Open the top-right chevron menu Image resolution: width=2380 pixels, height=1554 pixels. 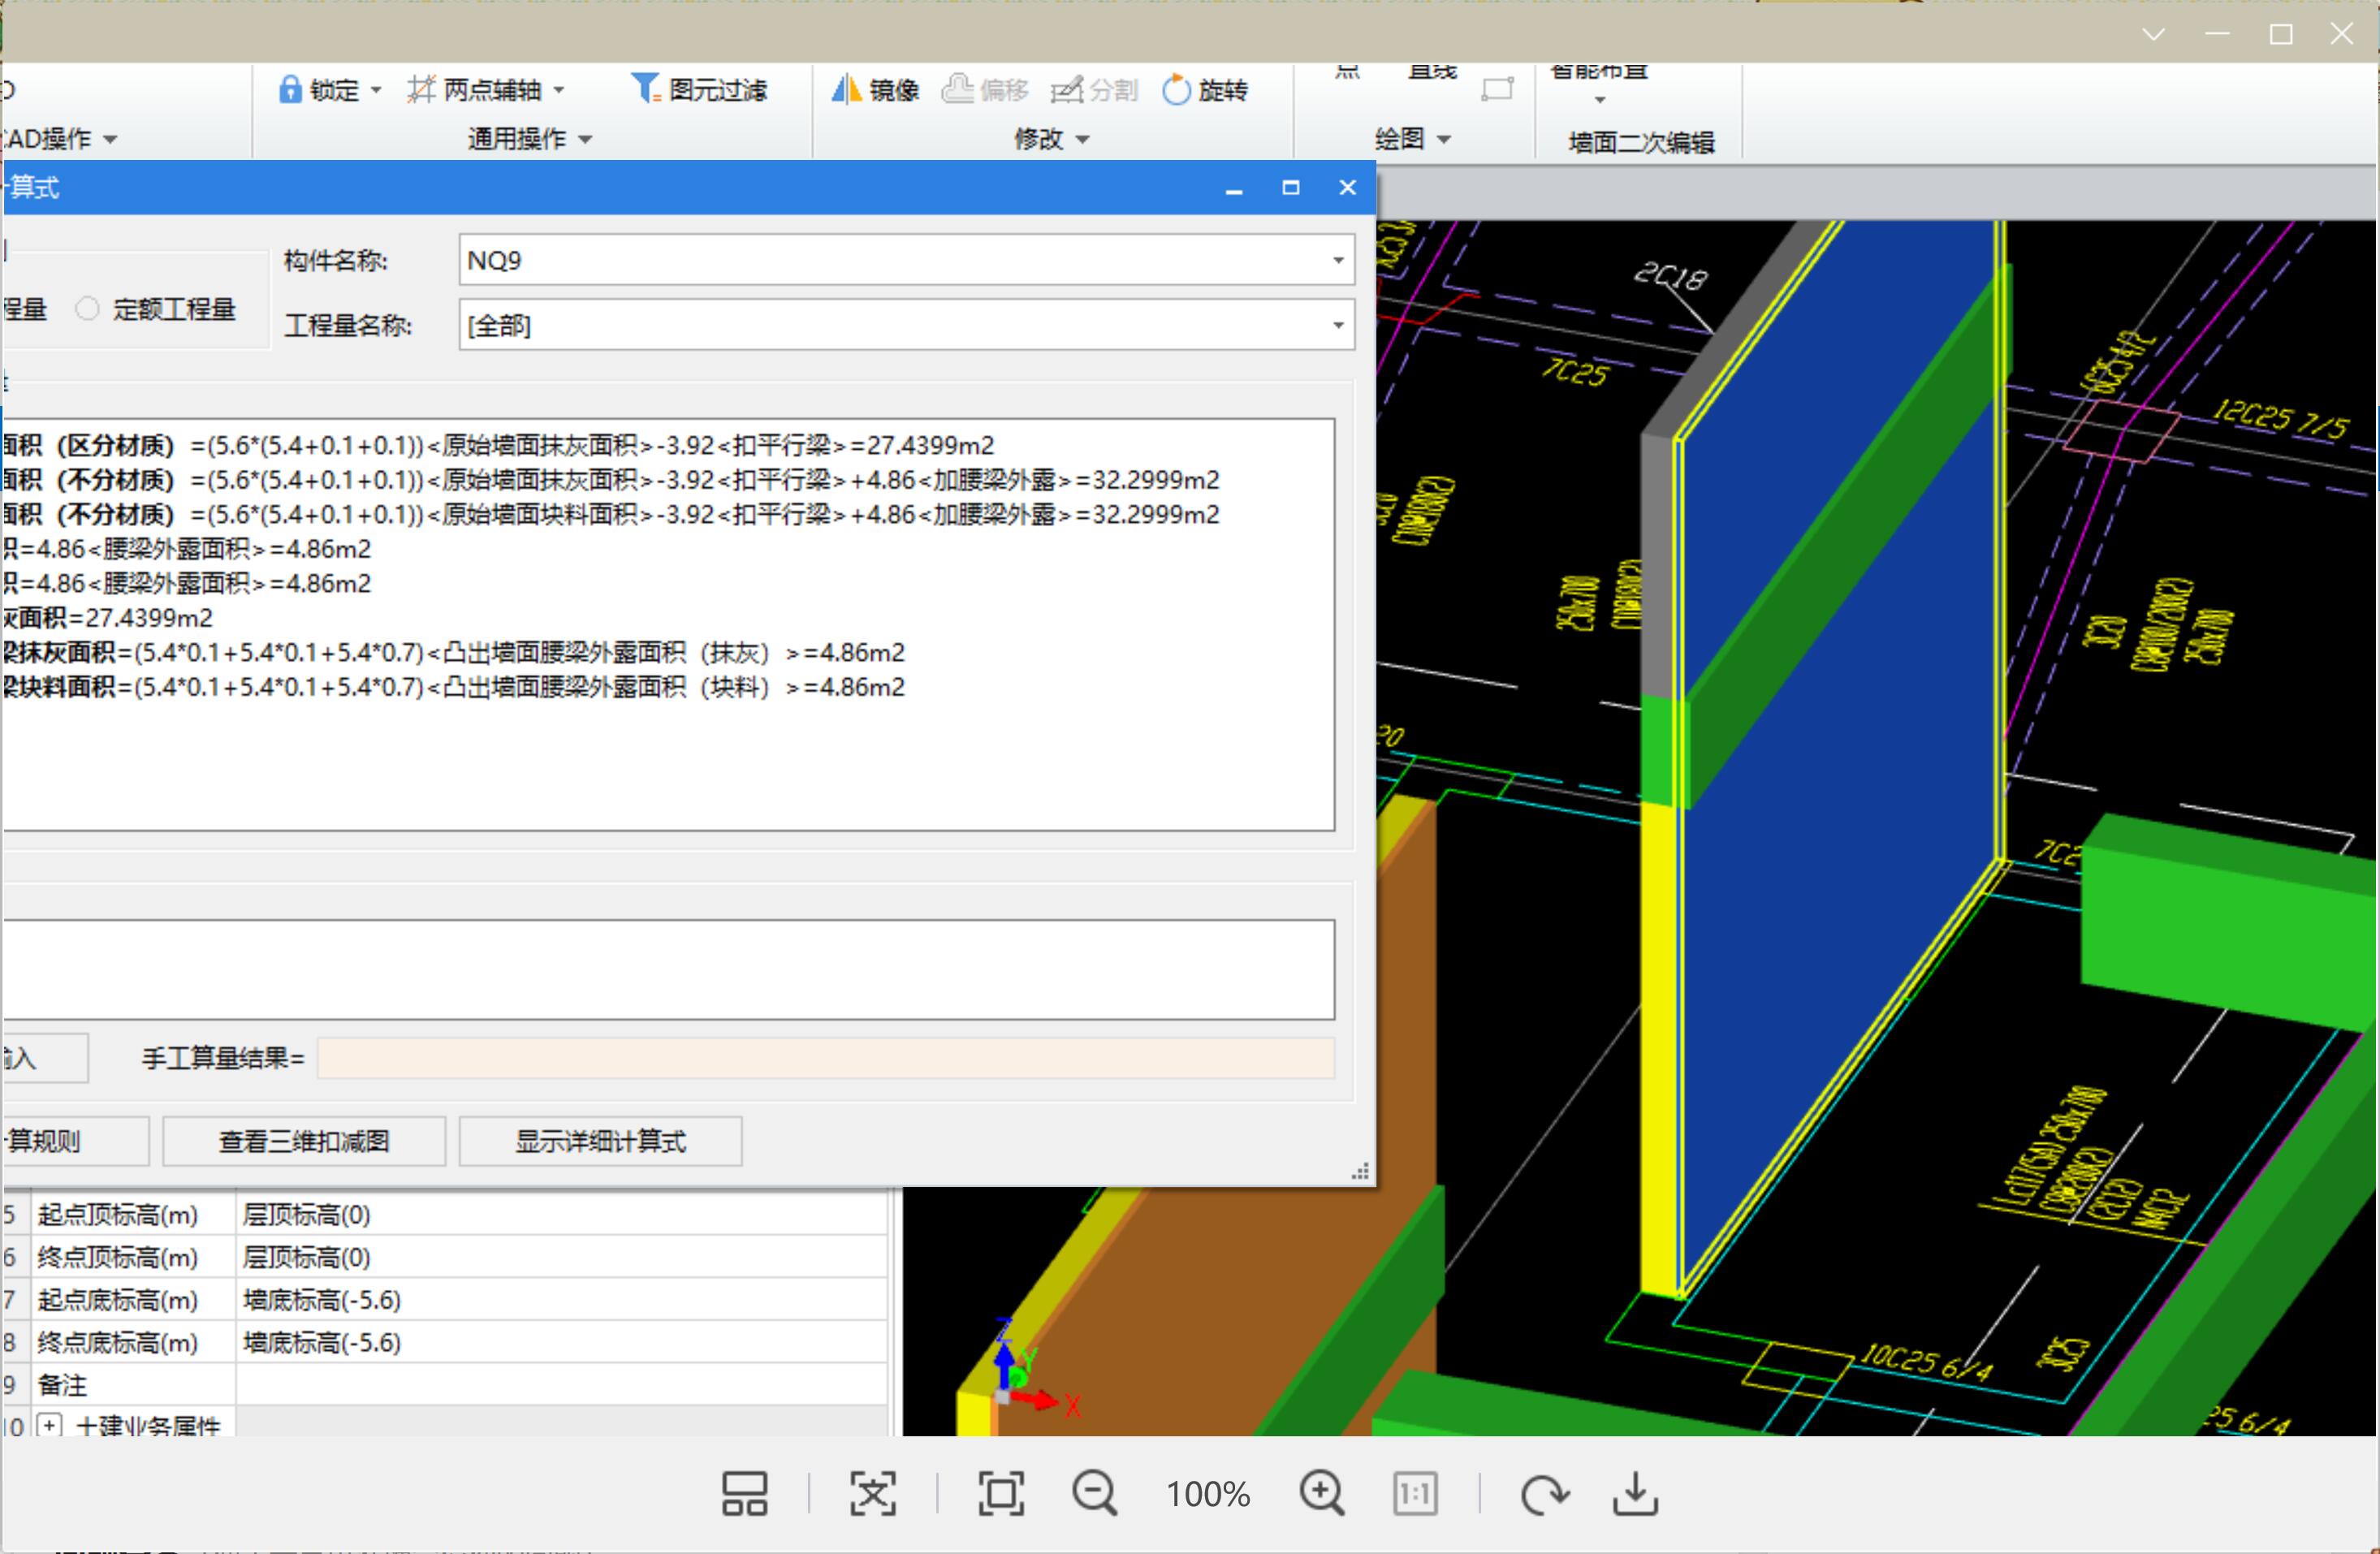[x=2154, y=34]
